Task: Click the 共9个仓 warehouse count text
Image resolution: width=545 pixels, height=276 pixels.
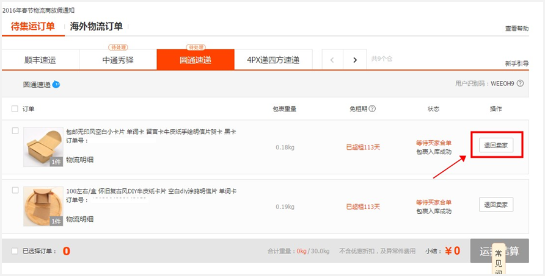Action: click(382, 58)
